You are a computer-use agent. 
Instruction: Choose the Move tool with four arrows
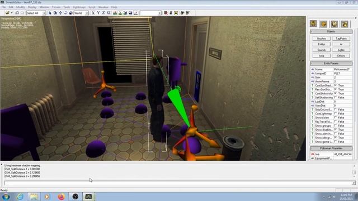click(x=60, y=13)
